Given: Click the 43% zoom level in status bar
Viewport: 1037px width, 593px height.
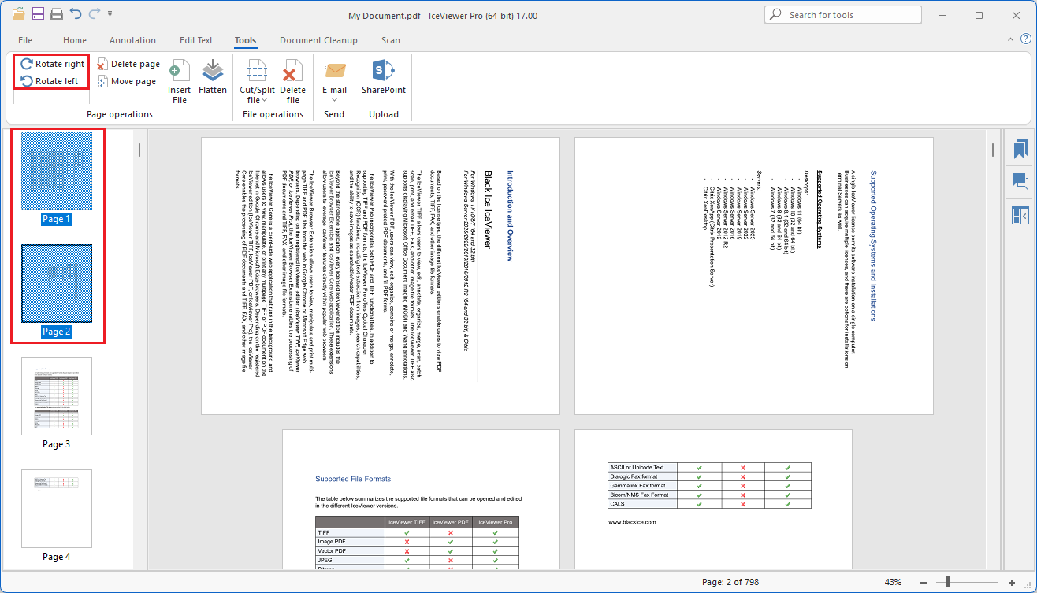Looking at the screenshot, I should coord(893,582).
